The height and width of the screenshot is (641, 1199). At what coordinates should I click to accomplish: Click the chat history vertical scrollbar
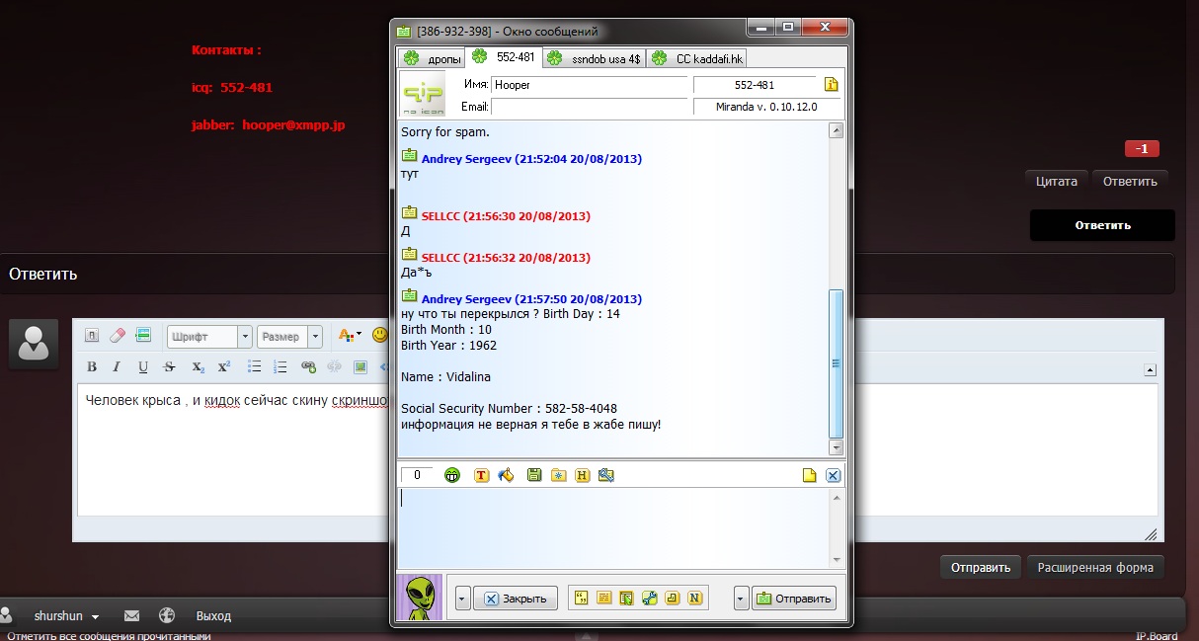[836, 362]
